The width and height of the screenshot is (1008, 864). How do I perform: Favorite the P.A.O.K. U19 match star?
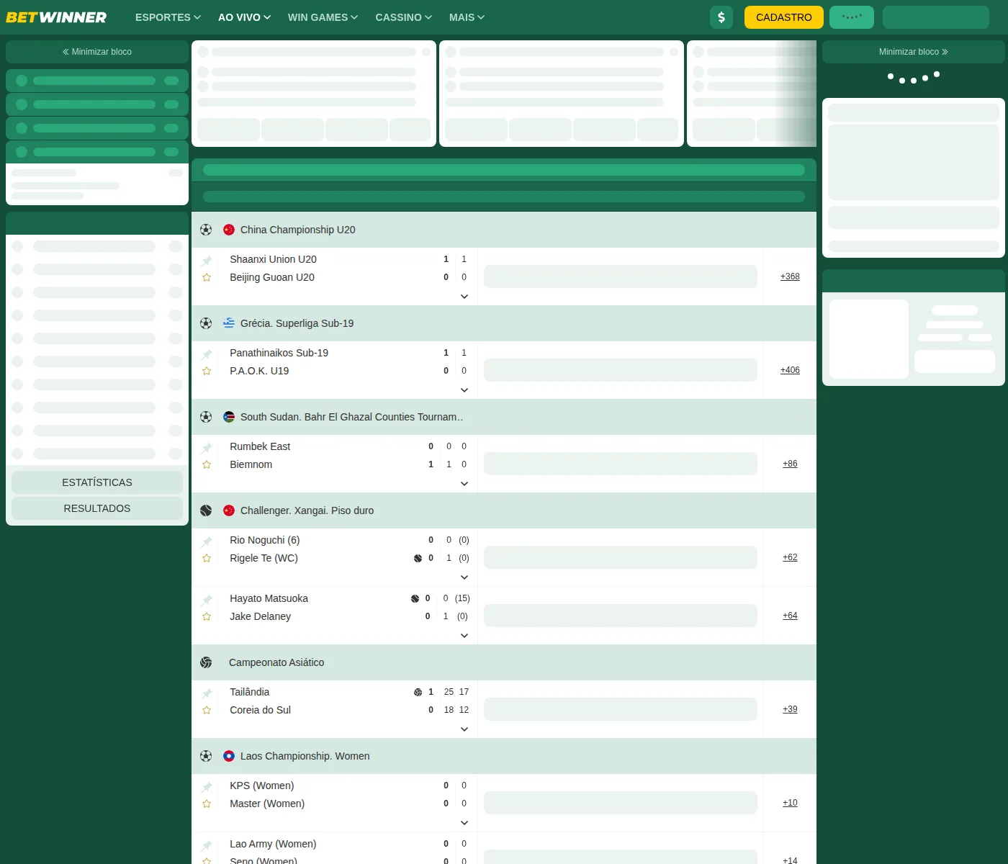point(207,371)
